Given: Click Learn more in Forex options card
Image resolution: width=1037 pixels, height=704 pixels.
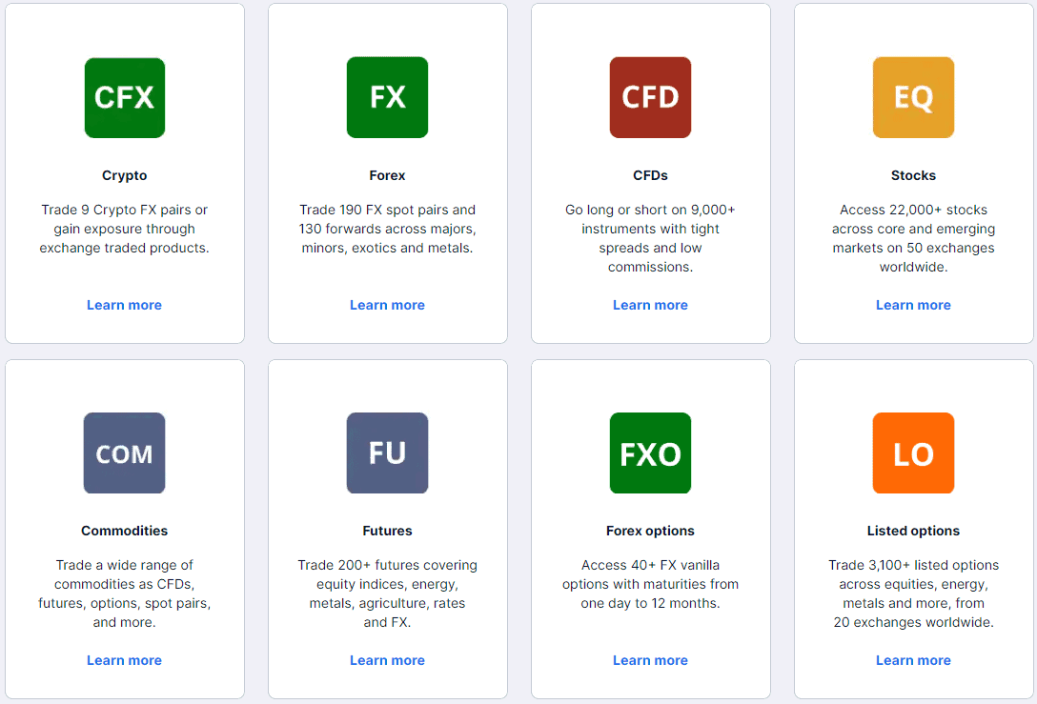Looking at the screenshot, I should 650,660.
